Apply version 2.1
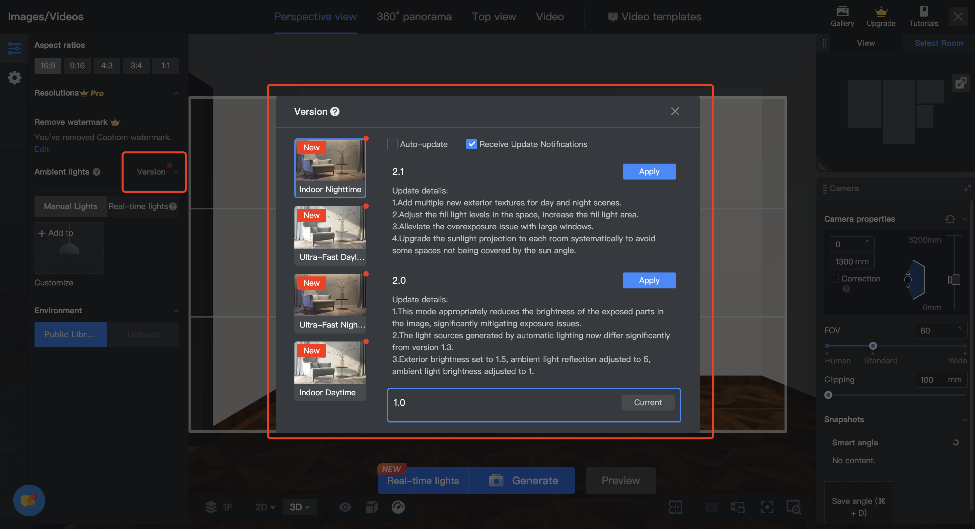 [x=649, y=172]
